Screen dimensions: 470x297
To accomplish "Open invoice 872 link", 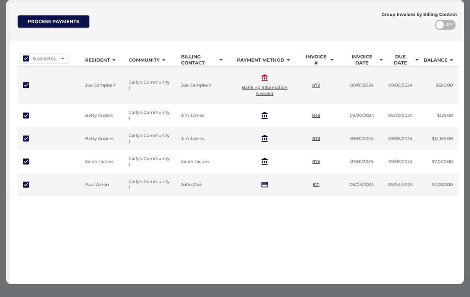I will pos(316,85).
